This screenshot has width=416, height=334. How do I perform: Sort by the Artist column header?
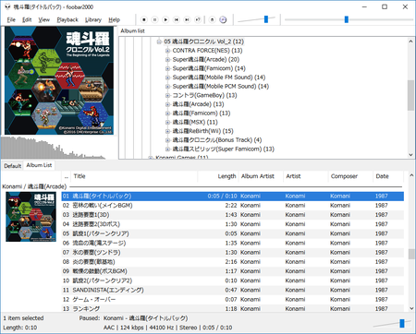306,176
